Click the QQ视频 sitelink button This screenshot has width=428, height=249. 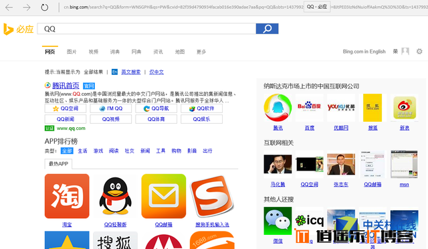[111, 119]
